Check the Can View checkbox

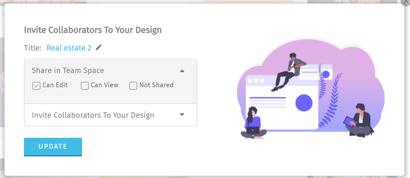click(x=85, y=86)
